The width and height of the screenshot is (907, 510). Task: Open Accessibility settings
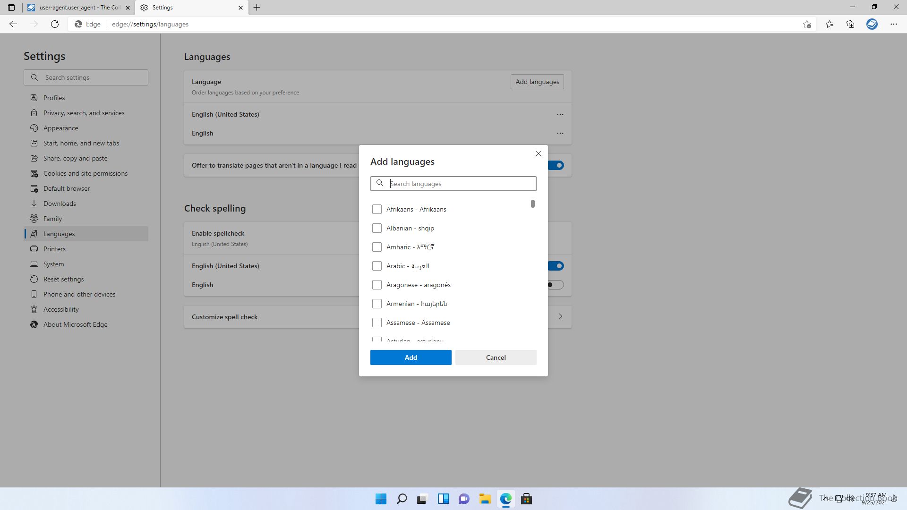tap(86, 309)
